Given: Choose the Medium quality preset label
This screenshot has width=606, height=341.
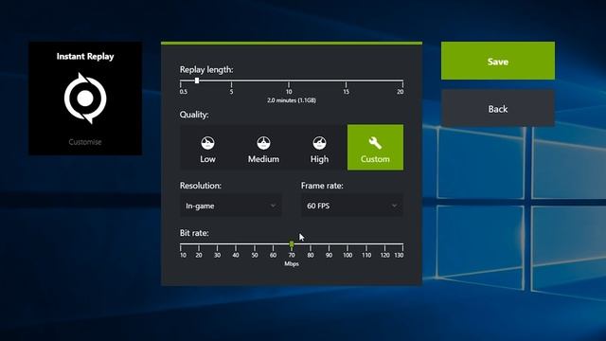Looking at the screenshot, I should coord(263,159).
